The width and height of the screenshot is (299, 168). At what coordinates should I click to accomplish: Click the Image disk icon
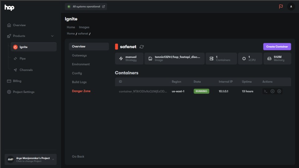[x=150, y=59]
